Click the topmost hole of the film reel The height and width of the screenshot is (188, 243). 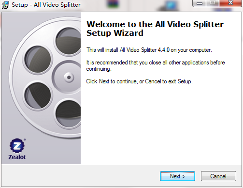[x=69, y=41]
